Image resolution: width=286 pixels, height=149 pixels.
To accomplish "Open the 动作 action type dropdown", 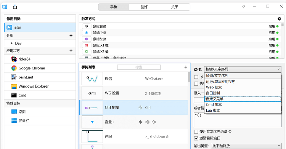I will tap(243, 69).
